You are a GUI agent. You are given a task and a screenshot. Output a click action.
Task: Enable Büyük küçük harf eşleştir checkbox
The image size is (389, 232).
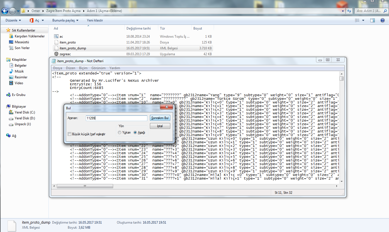point(69,134)
